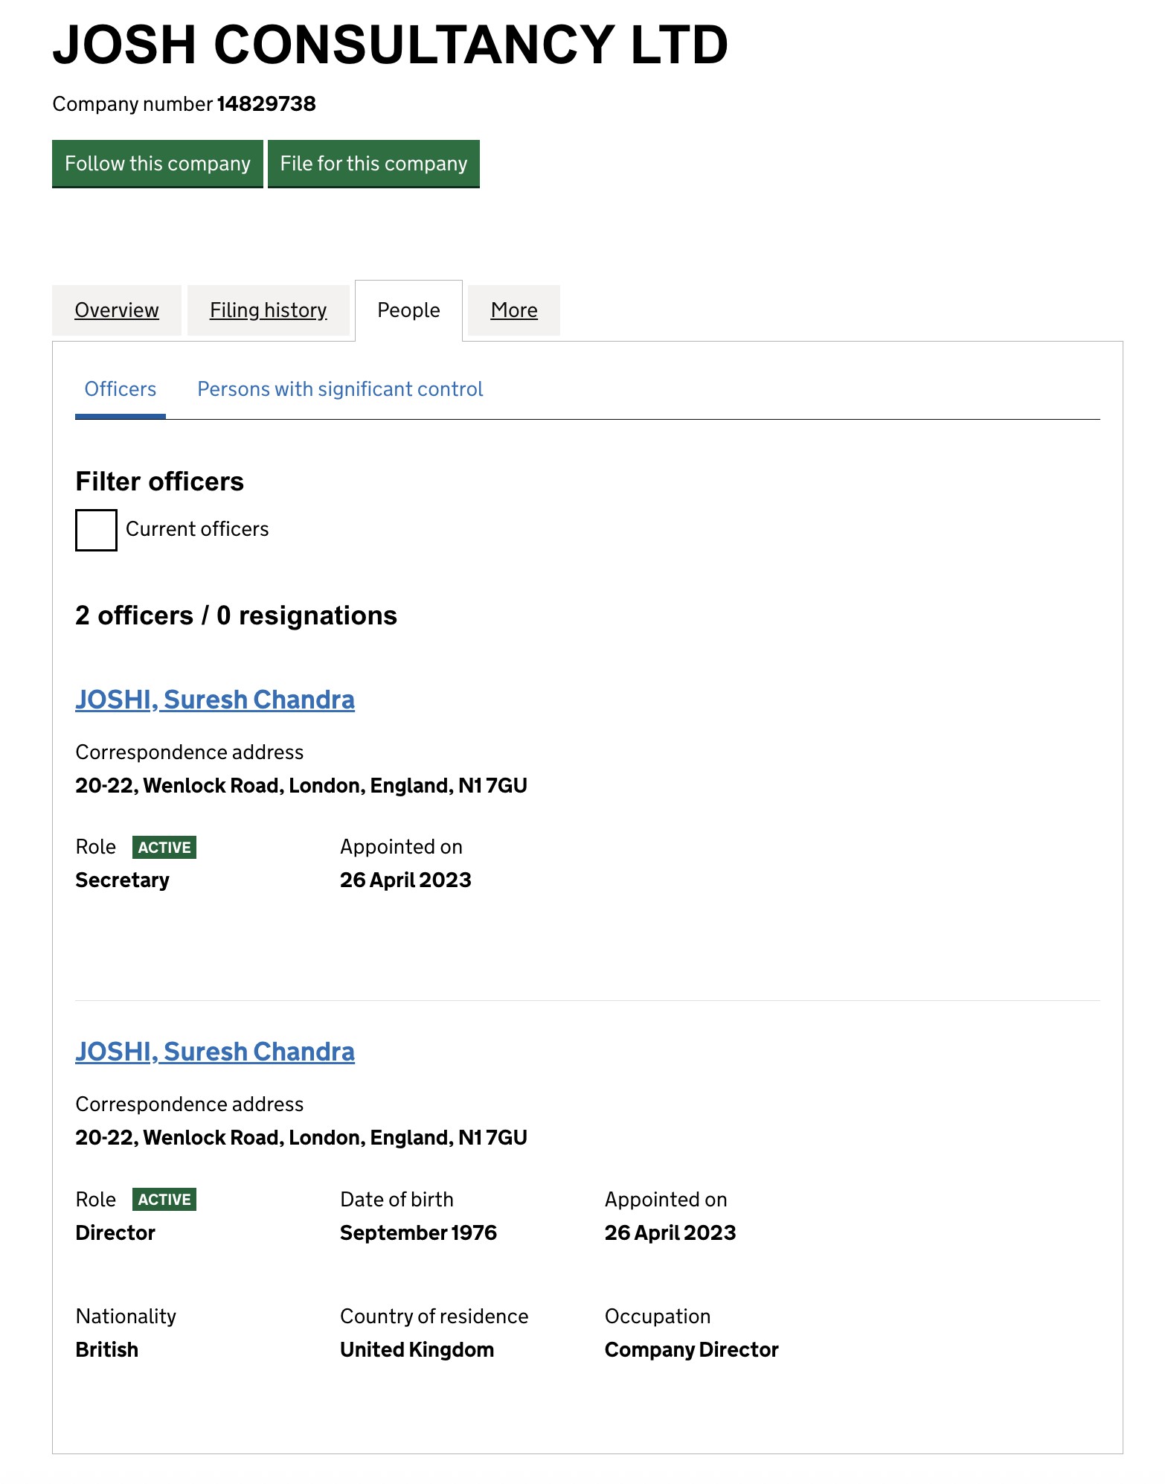Click the Nationality label
Viewport: 1165px width, 1484px height.
pyautogui.click(x=126, y=1317)
